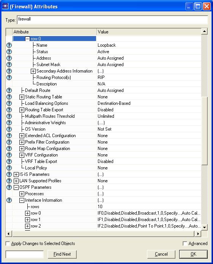This screenshot has height=264, width=213.
Task: Open help icon for Static Routing Table
Action: tap(9, 97)
